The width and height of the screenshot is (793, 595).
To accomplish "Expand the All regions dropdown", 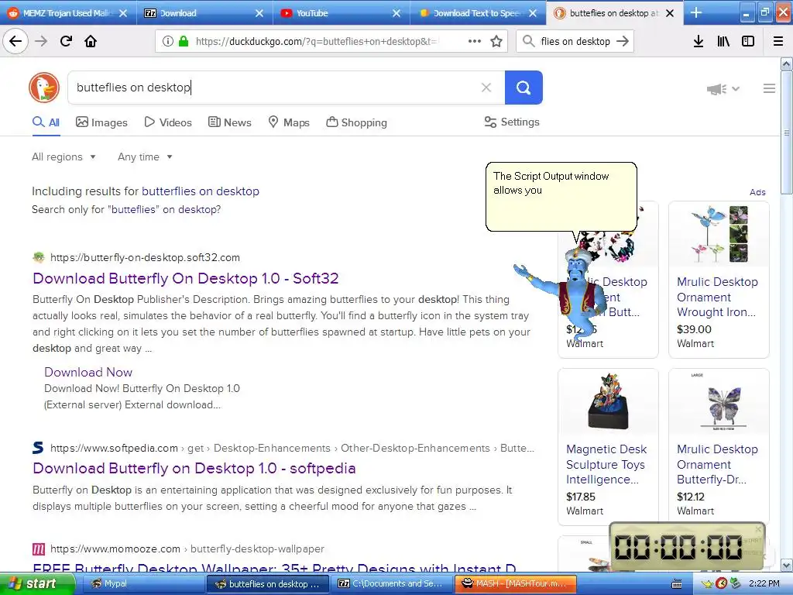I will tap(64, 156).
